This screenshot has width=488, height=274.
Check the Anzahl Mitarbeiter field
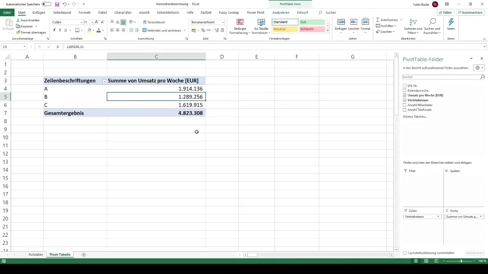pyautogui.click(x=405, y=105)
